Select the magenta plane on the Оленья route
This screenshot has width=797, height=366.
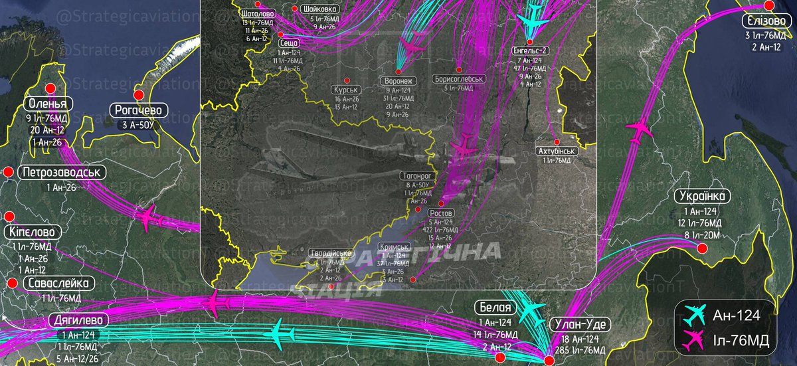click(149, 219)
